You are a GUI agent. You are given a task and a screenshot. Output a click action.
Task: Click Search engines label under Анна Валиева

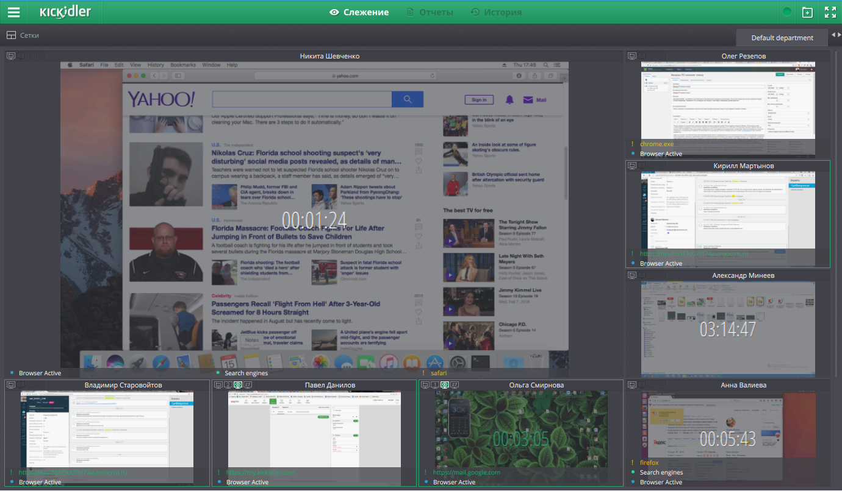[661, 473]
